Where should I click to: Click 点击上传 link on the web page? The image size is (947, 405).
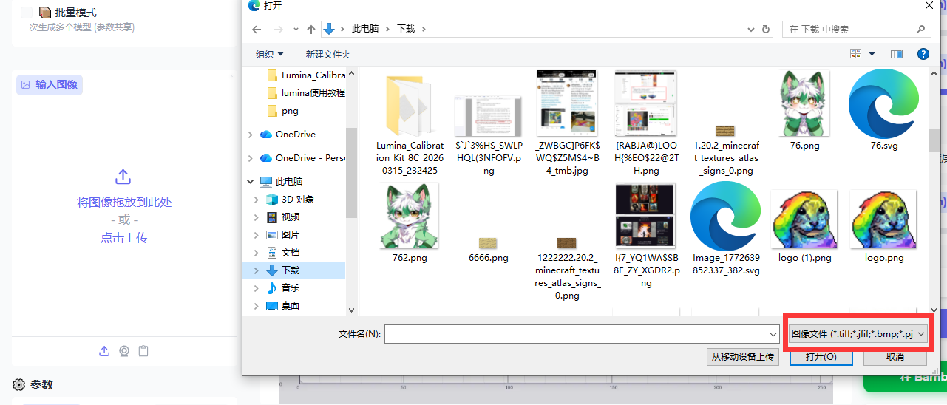pyautogui.click(x=124, y=238)
